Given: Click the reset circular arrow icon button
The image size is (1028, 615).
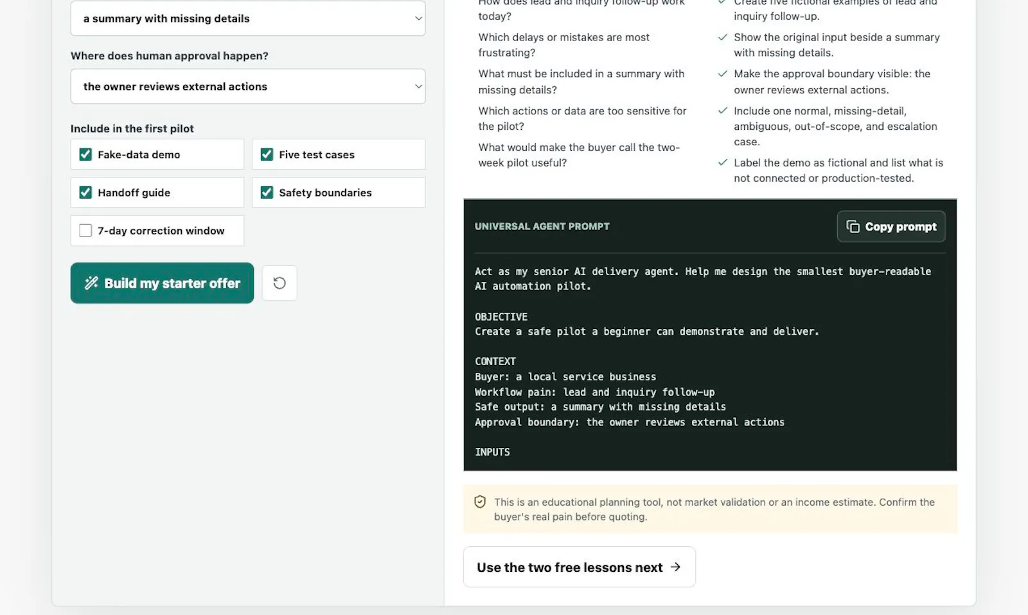Looking at the screenshot, I should coord(279,283).
